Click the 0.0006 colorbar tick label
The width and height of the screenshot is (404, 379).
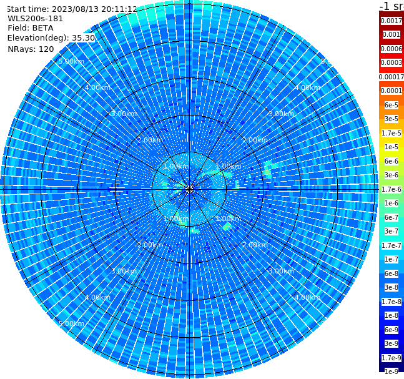tap(392, 49)
